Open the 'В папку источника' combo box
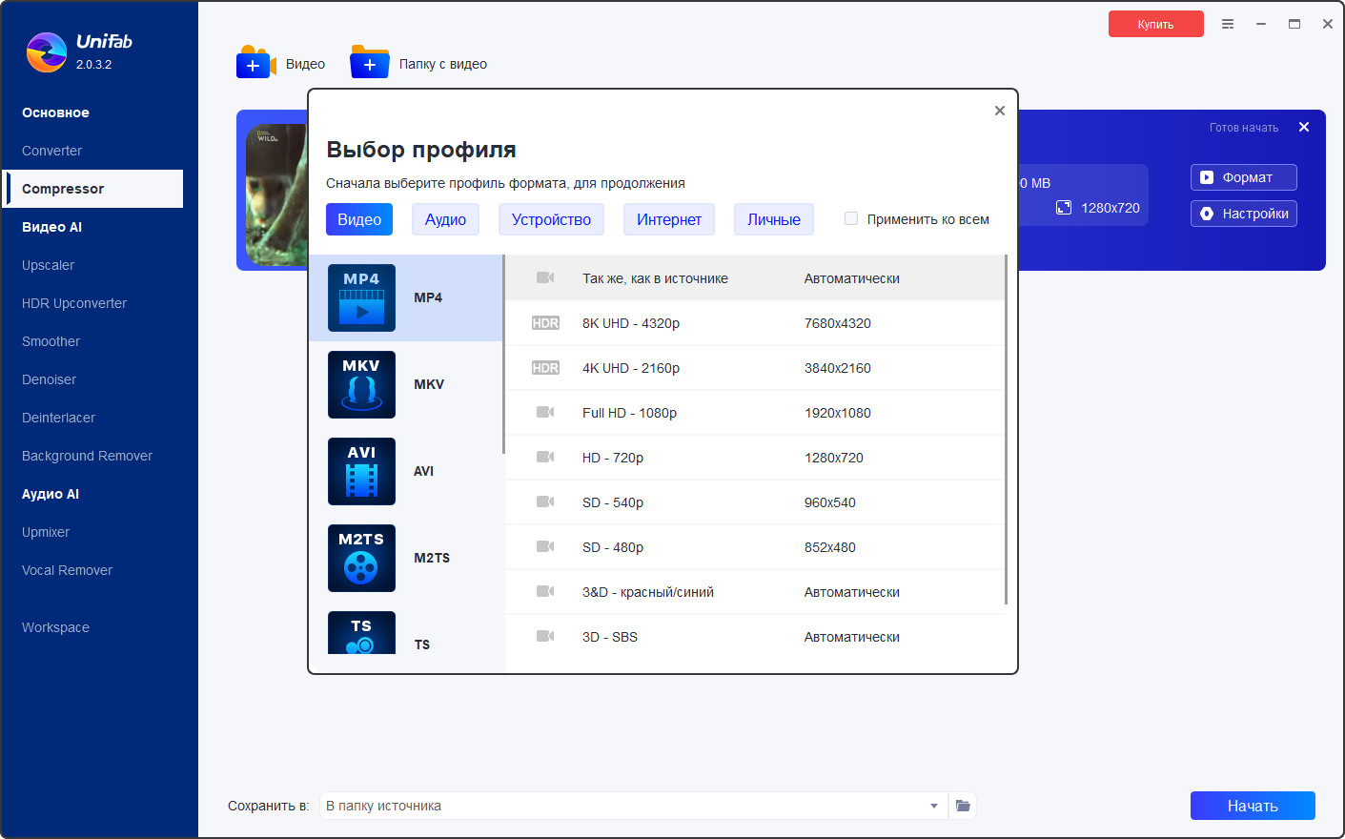The width and height of the screenshot is (1345, 839). 634,806
